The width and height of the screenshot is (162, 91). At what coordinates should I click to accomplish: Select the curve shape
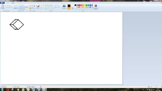pyautogui.click(x=43, y=5)
